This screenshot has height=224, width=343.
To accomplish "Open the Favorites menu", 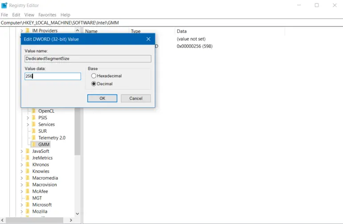I will 47,15.
